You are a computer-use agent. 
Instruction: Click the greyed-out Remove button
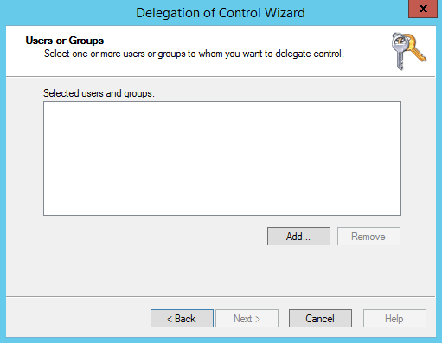pos(368,237)
